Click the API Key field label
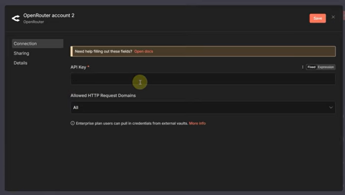Image resolution: width=345 pixels, height=195 pixels. point(78,67)
